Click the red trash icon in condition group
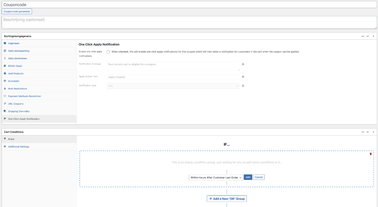The height and width of the screenshot is (207, 378). tap(370, 154)
